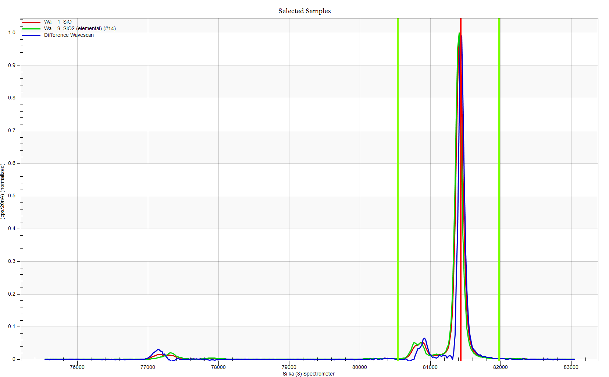Click the left green vertical background marker
This screenshot has width=609, height=377.
click(398, 184)
